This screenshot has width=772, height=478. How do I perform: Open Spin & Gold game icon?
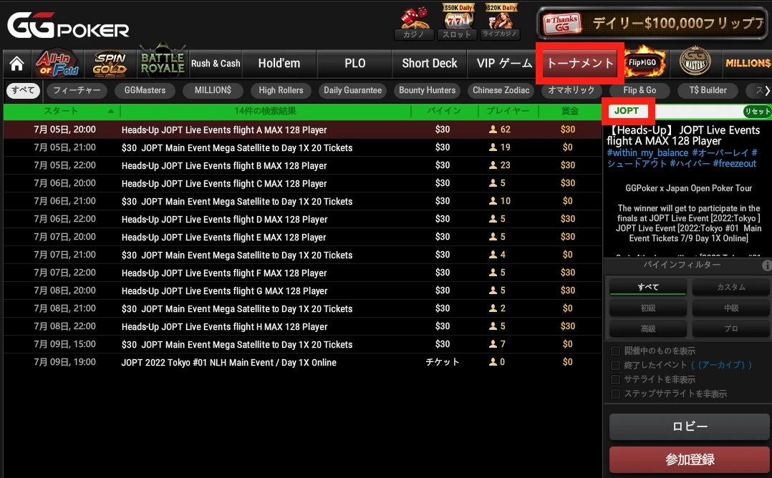point(110,64)
